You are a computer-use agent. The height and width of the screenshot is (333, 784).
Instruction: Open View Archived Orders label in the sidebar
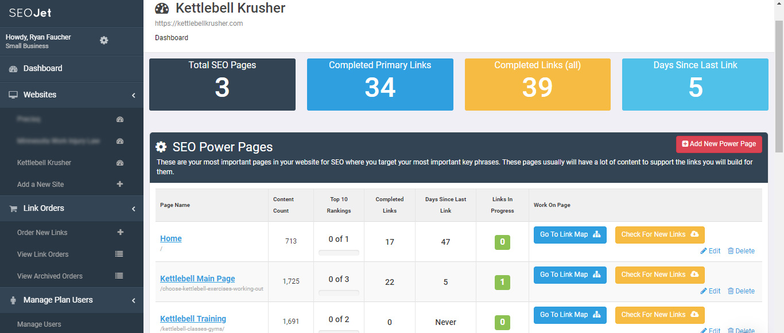50,276
